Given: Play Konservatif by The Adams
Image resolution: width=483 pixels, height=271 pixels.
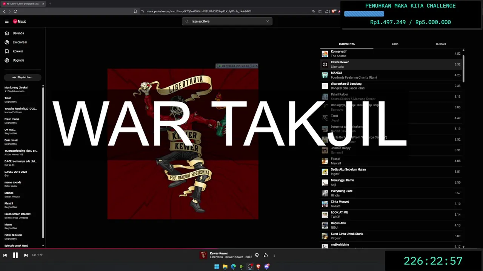Looking at the screenshot, I should 391,54.
